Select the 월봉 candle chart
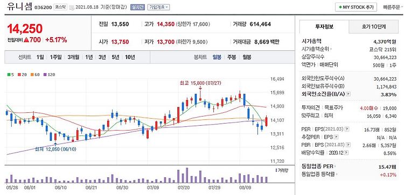 [247, 57]
